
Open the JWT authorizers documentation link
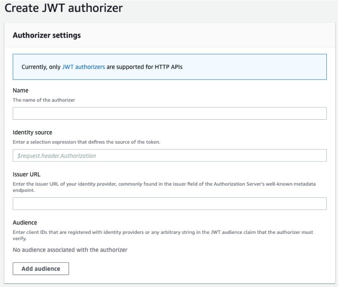tap(83, 66)
